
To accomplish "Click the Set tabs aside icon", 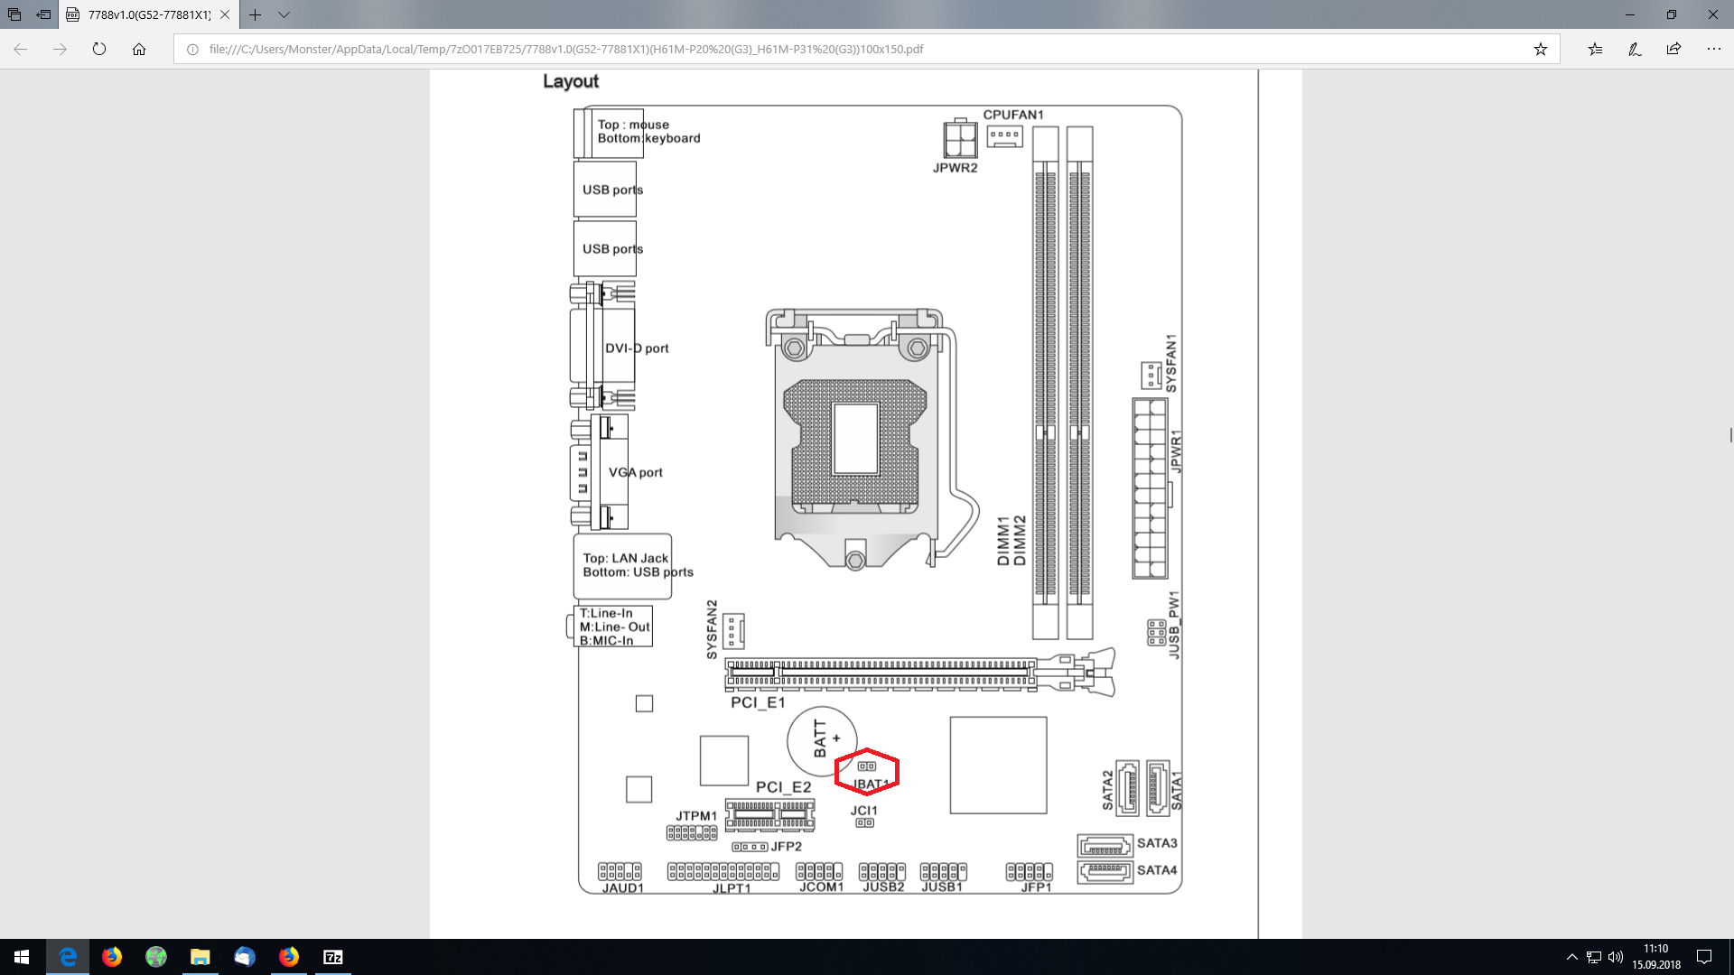I will tap(43, 14).
